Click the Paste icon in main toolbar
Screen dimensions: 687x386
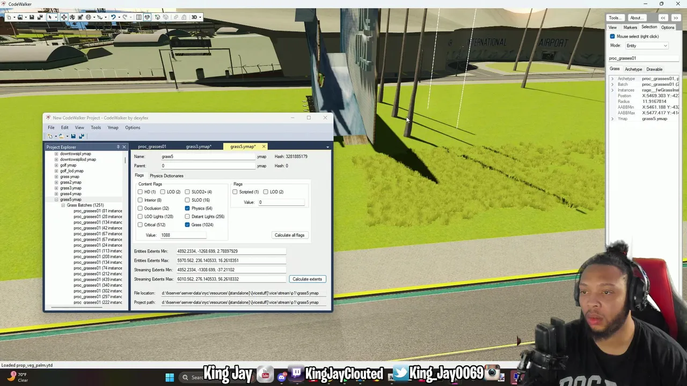pos(184,17)
